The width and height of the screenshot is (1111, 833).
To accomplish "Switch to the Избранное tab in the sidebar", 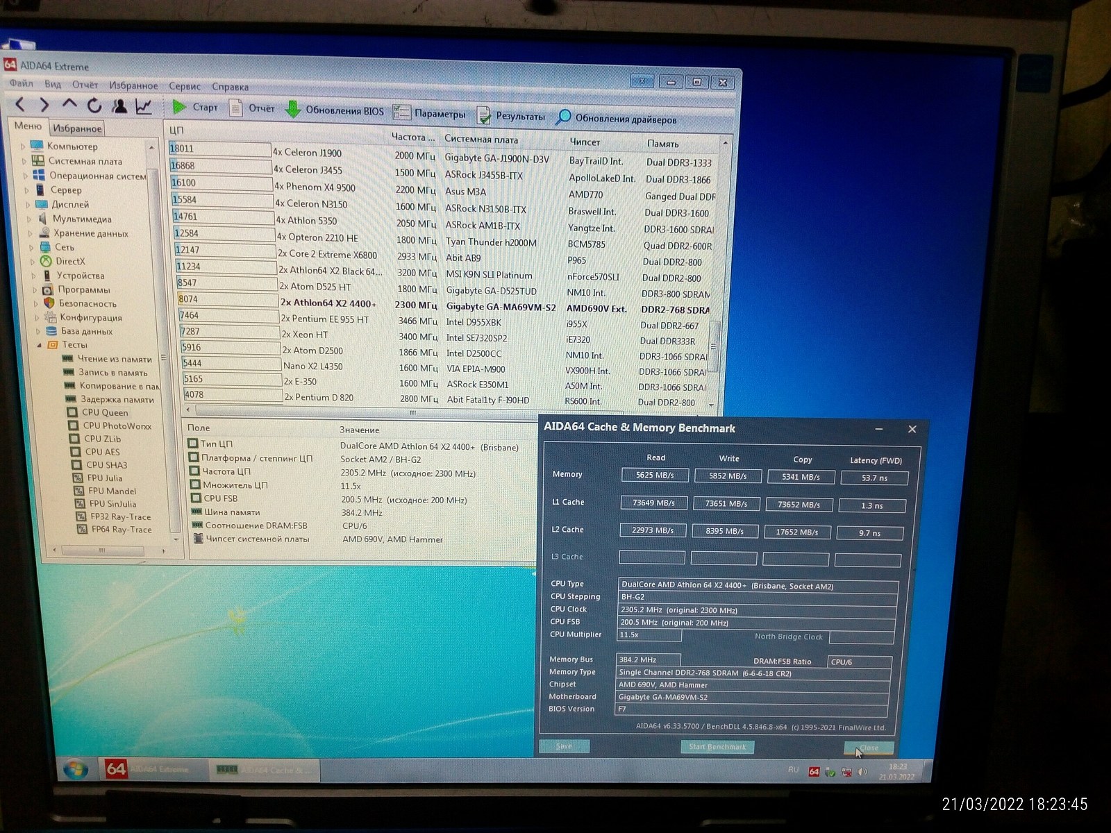I will coord(78,128).
